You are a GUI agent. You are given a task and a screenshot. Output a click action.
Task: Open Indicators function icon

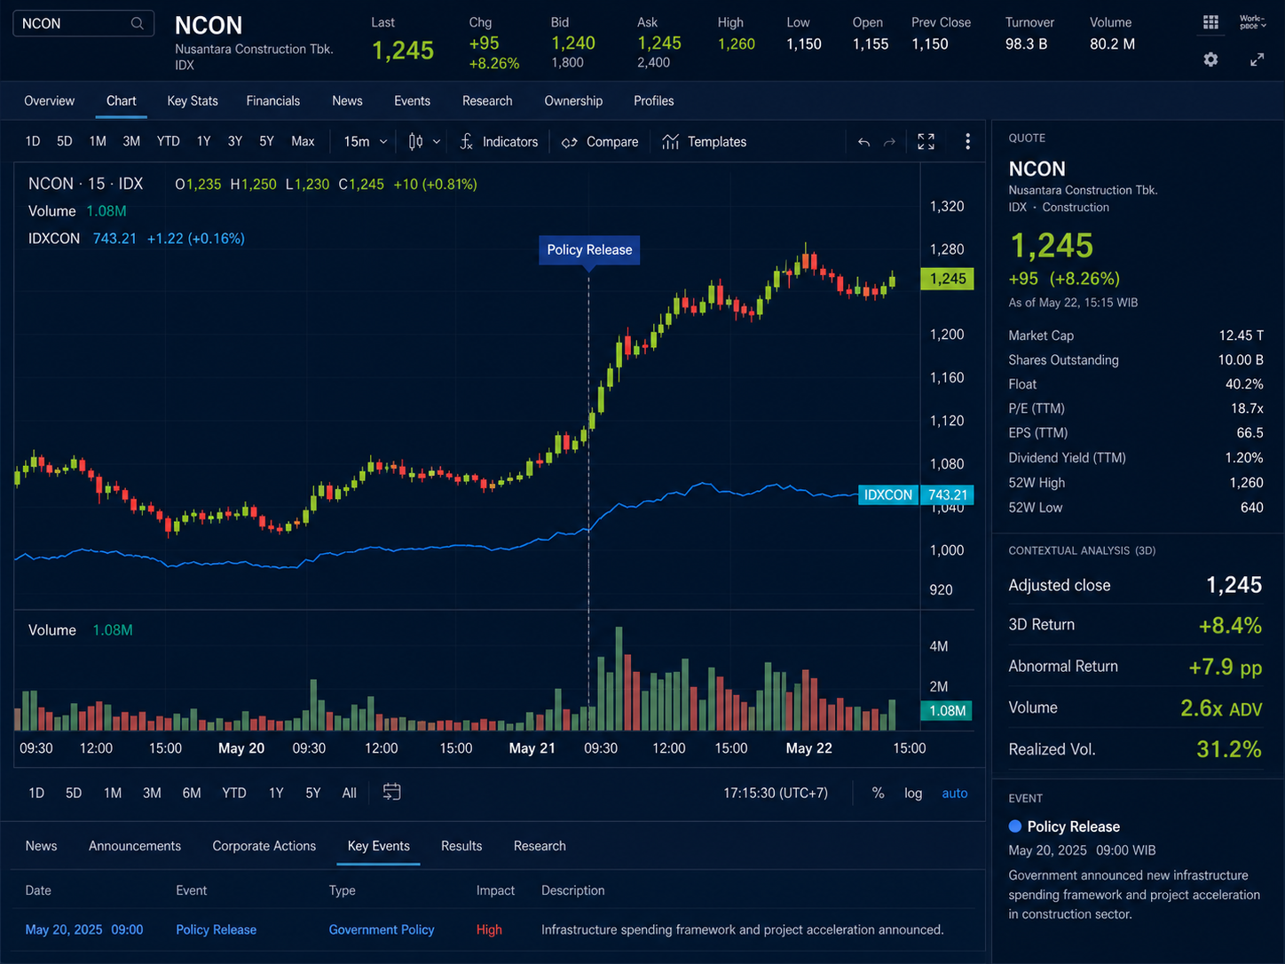pos(467,141)
